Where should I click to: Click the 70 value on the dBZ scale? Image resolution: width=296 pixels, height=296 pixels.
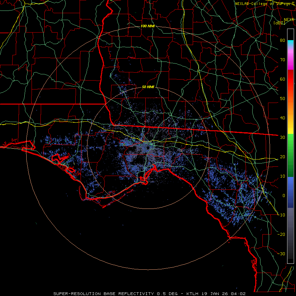[x=283, y=60]
